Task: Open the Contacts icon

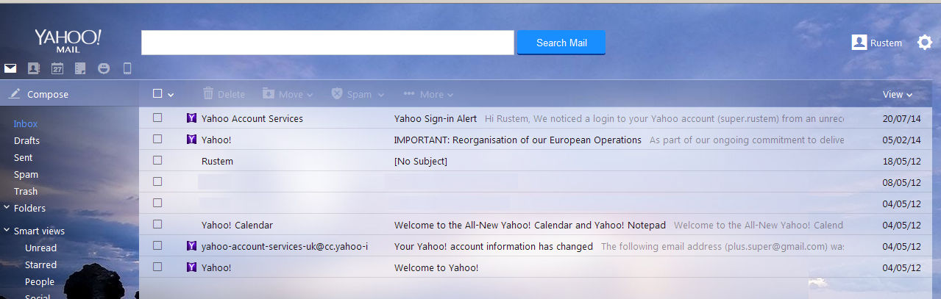Action: 33,68
